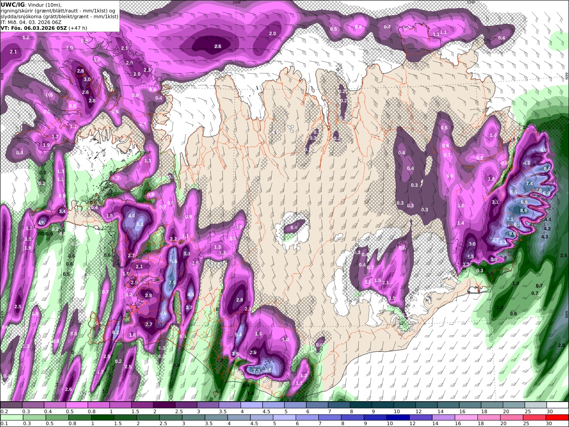This screenshot has height=427, width=569.
Task: Select the IT: Mið. 04. 03. 2026 06Z line
Action: [x=31, y=22]
